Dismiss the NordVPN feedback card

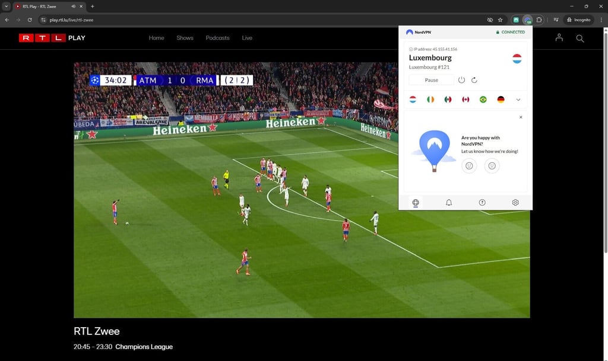click(x=521, y=117)
